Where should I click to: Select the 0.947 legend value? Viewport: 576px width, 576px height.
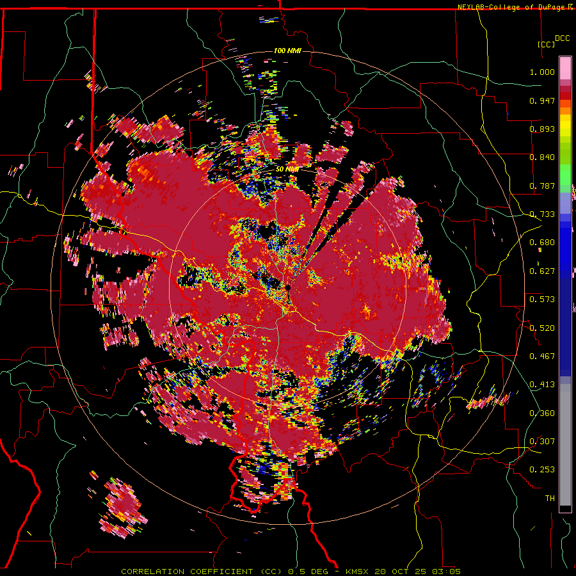click(x=542, y=100)
